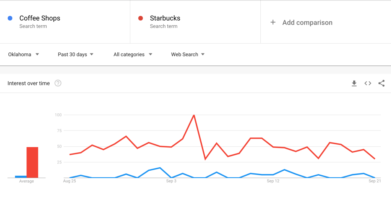Edit the Coffee Shops search term
Viewport: 391px width, 207px height.
click(x=40, y=18)
